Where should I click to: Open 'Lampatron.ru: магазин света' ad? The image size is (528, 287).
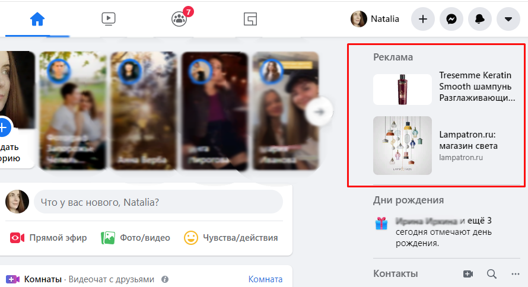pos(468,141)
